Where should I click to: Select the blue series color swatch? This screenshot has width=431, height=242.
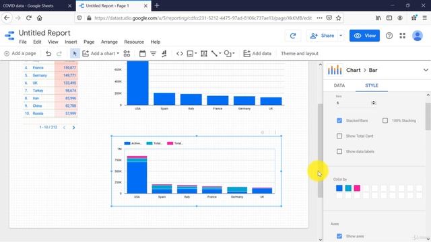click(339, 188)
